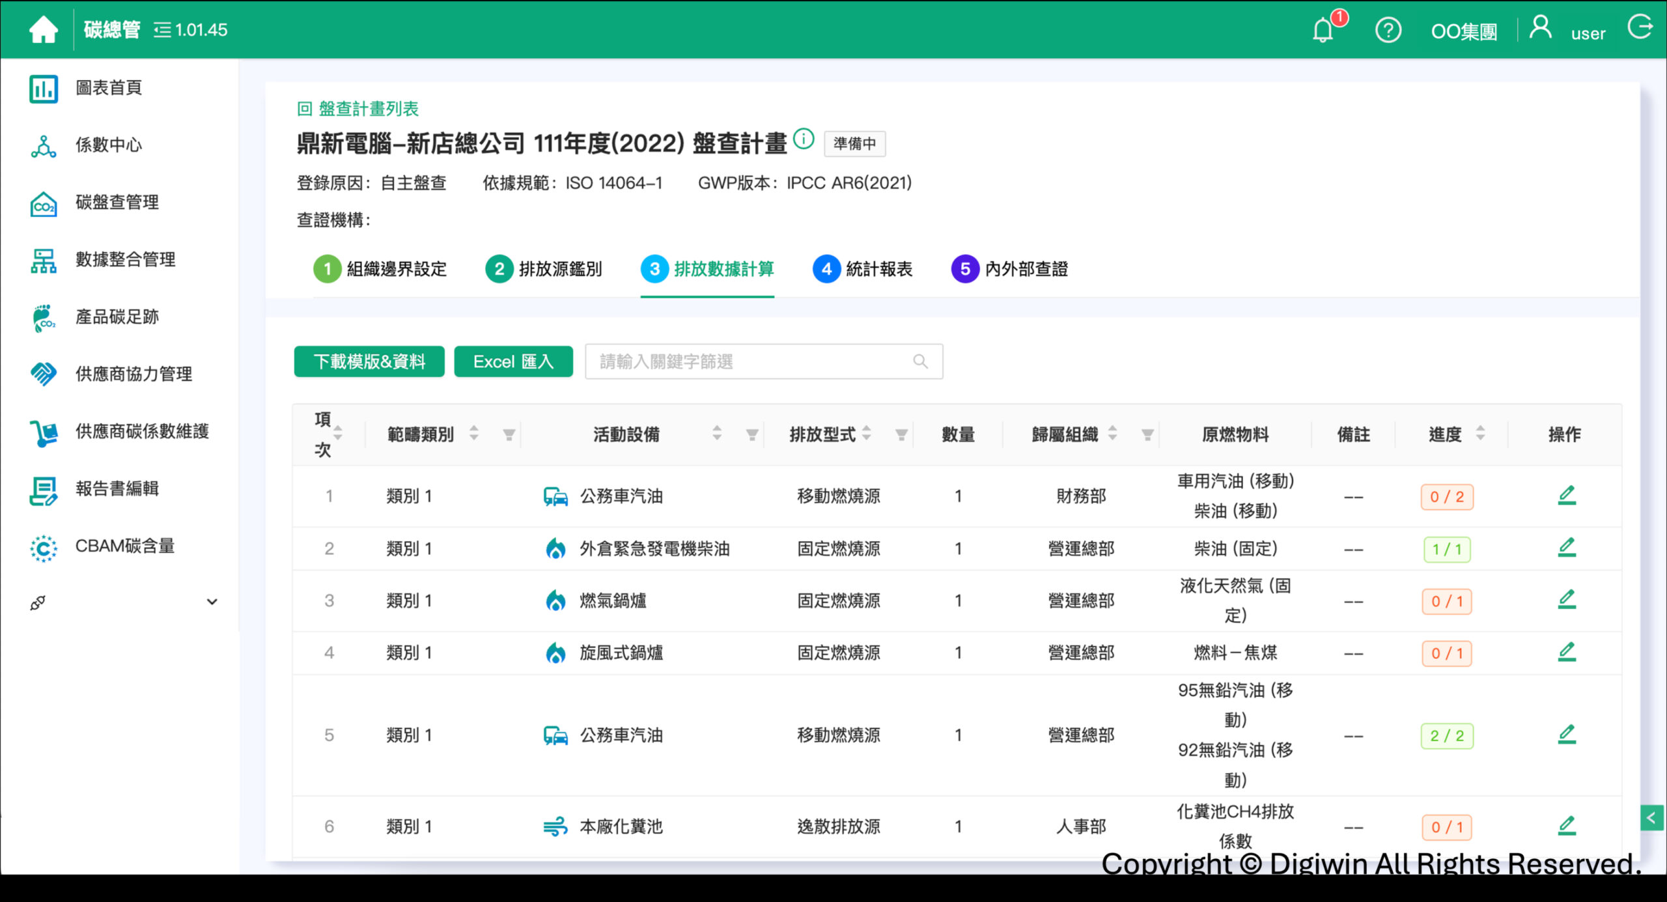Click the CBAM碳含量 icon
Image resolution: width=1667 pixels, height=902 pixels.
pos(44,547)
